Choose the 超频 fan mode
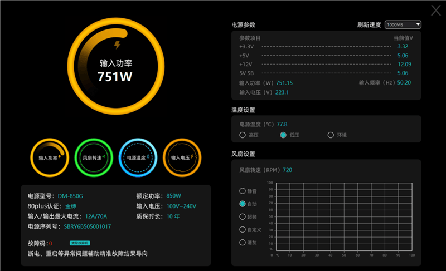 243,217
